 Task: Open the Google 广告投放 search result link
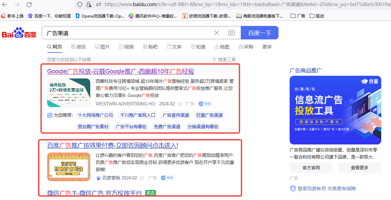point(121,71)
